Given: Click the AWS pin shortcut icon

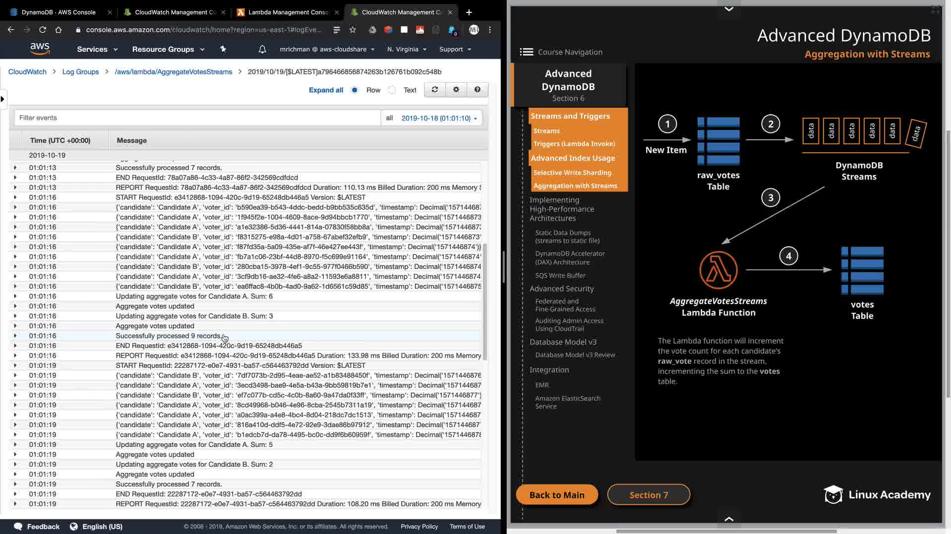Looking at the screenshot, I should coord(223,49).
